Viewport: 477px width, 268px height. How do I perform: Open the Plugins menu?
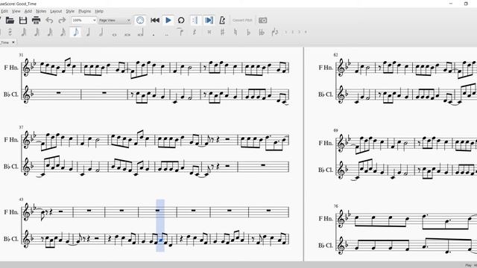pyautogui.click(x=84, y=11)
